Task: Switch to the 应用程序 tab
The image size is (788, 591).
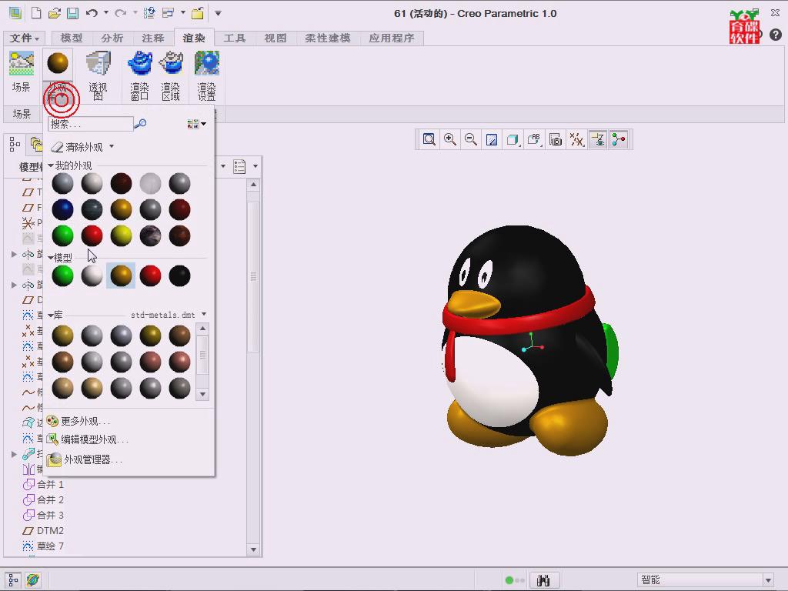Action: 392,38
